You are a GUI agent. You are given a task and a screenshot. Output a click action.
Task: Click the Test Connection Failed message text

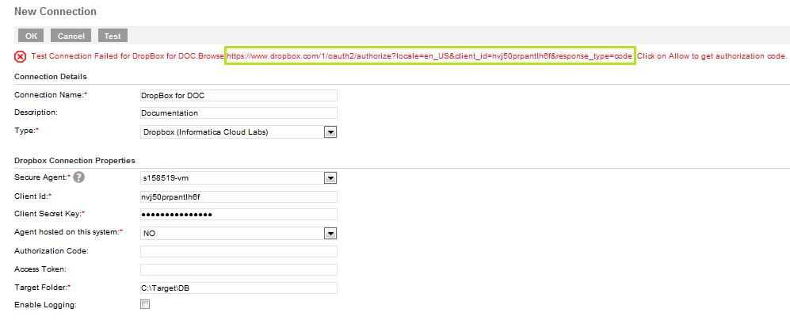click(128, 56)
